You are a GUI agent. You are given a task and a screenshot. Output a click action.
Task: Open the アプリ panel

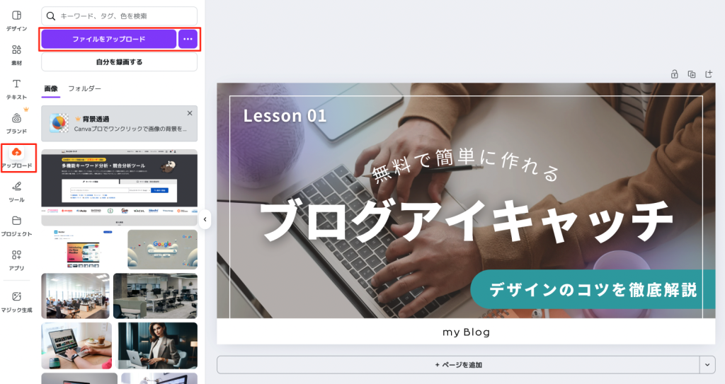[x=17, y=260]
